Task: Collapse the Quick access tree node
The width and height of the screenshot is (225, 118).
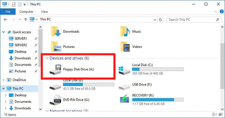Action: tap(3, 32)
